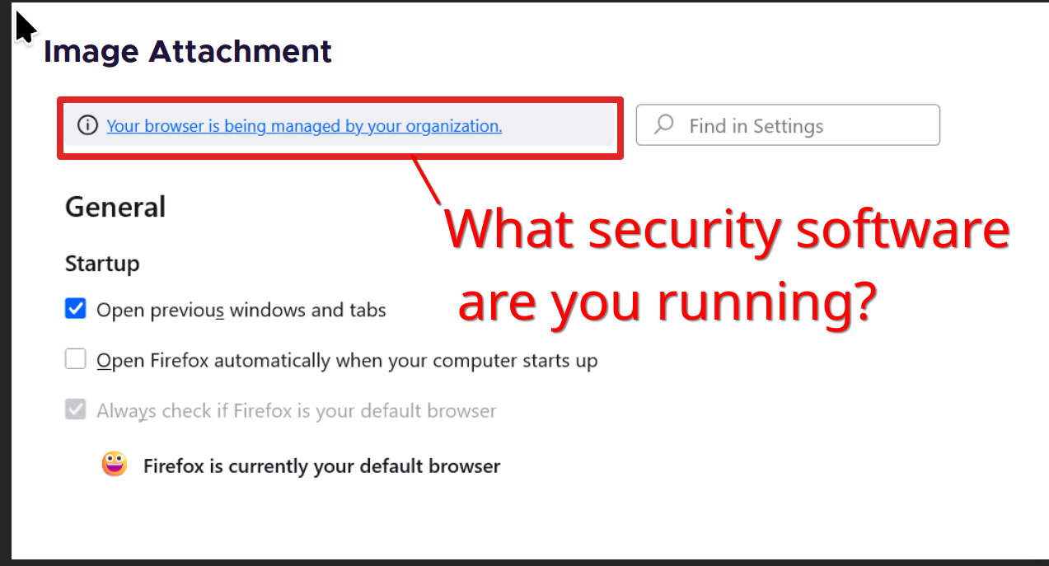The width and height of the screenshot is (1049, 566).
Task: Click the 'Open Firefox automatically when your computer starts up' label
Action: [347, 361]
